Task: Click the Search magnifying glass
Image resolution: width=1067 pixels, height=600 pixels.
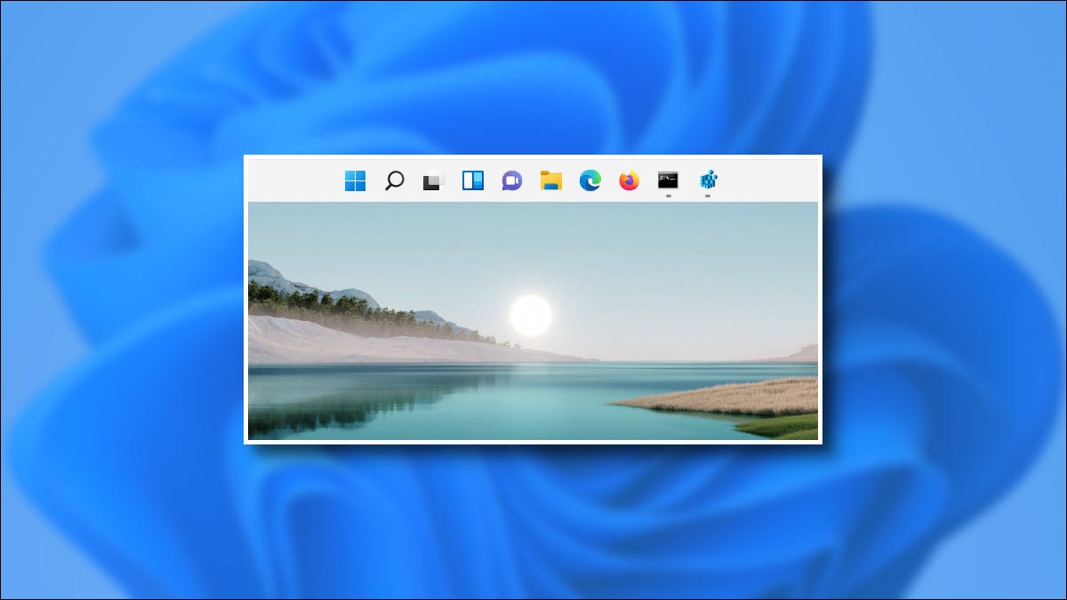Action: tap(395, 180)
